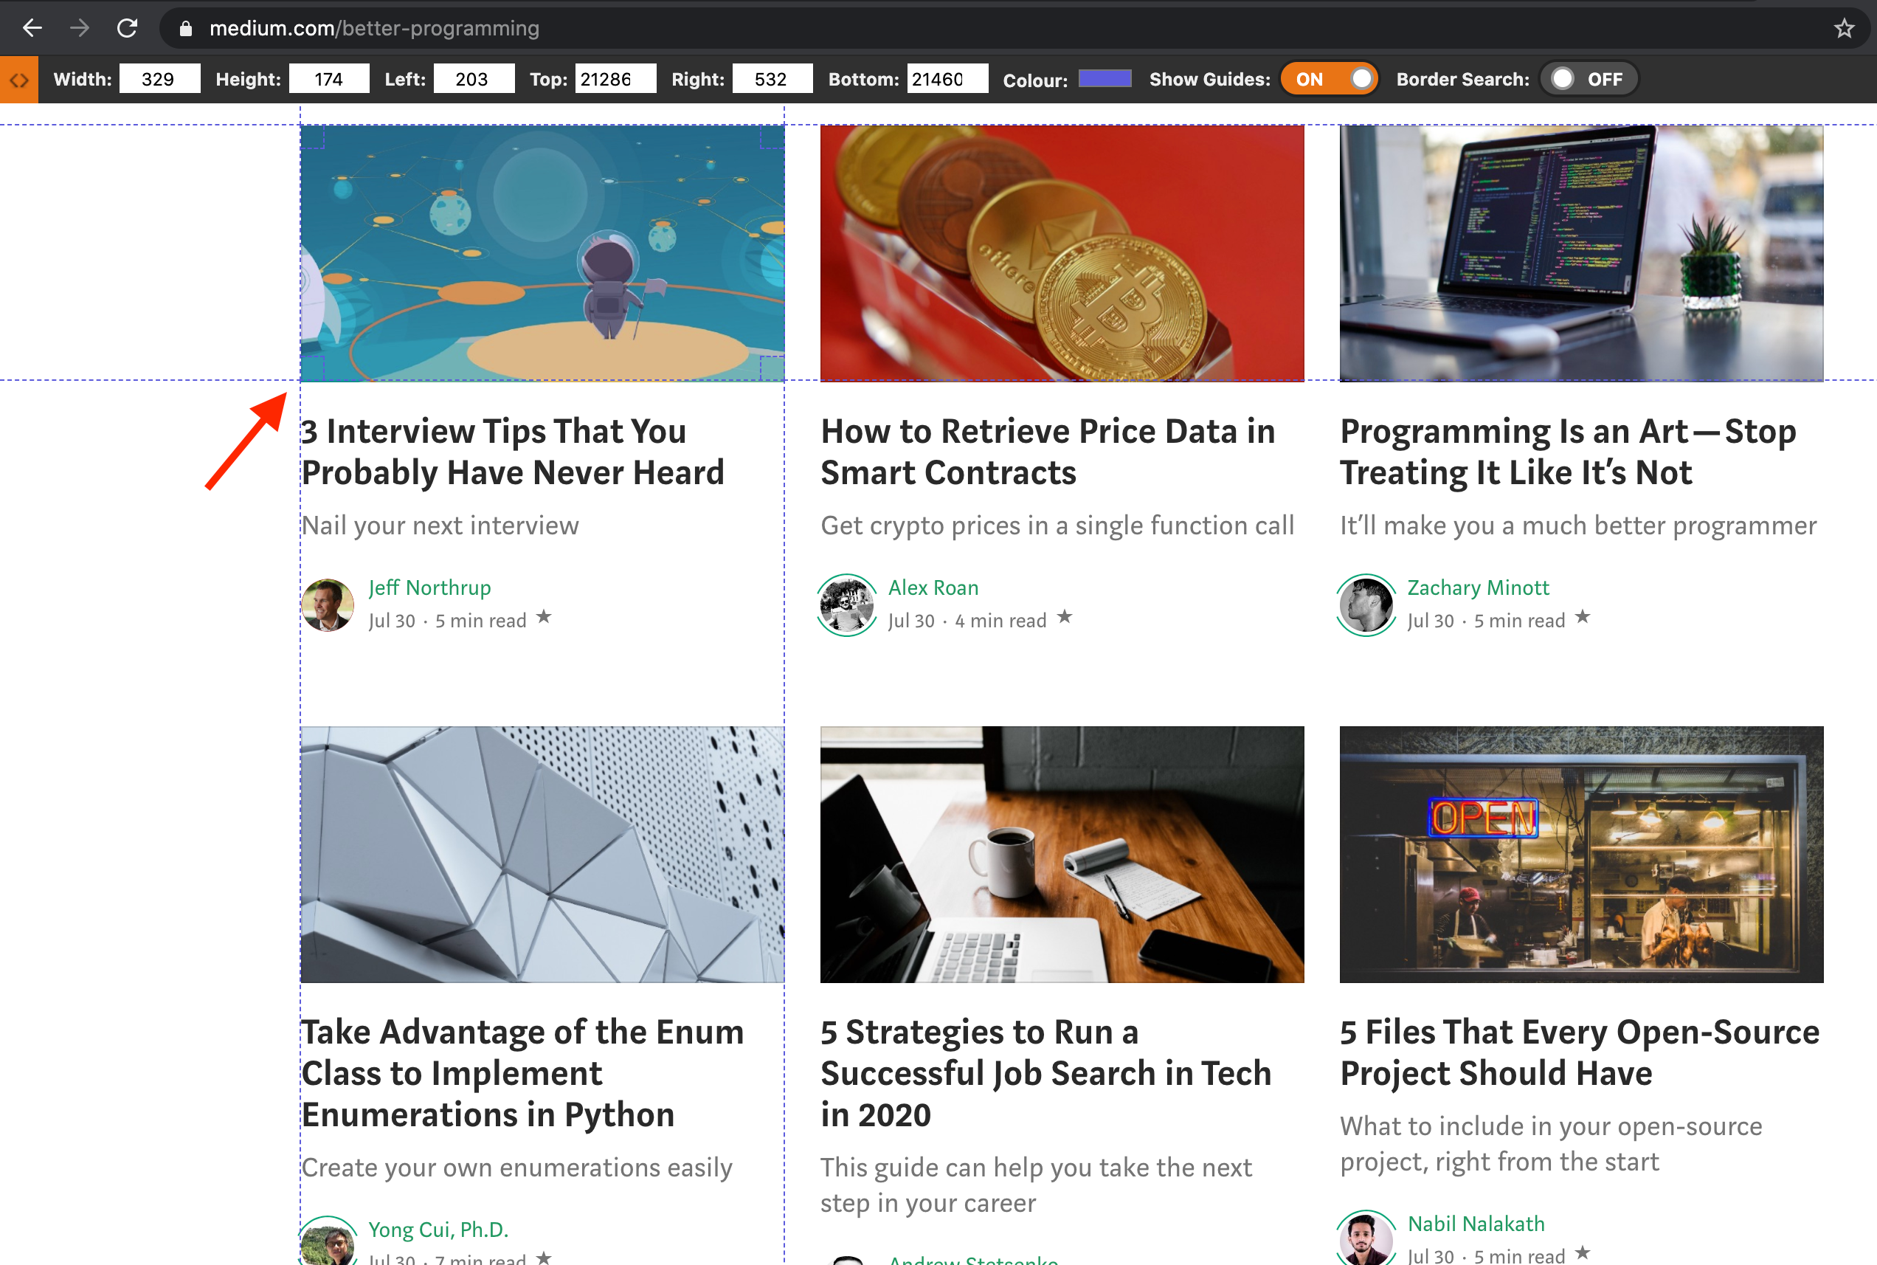Click the browser forward arrow
This screenshot has width=1877, height=1265.
tap(79, 28)
